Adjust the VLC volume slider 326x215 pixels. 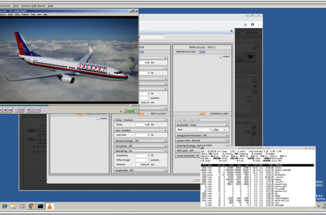pyautogui.click(x=130, y=111)
